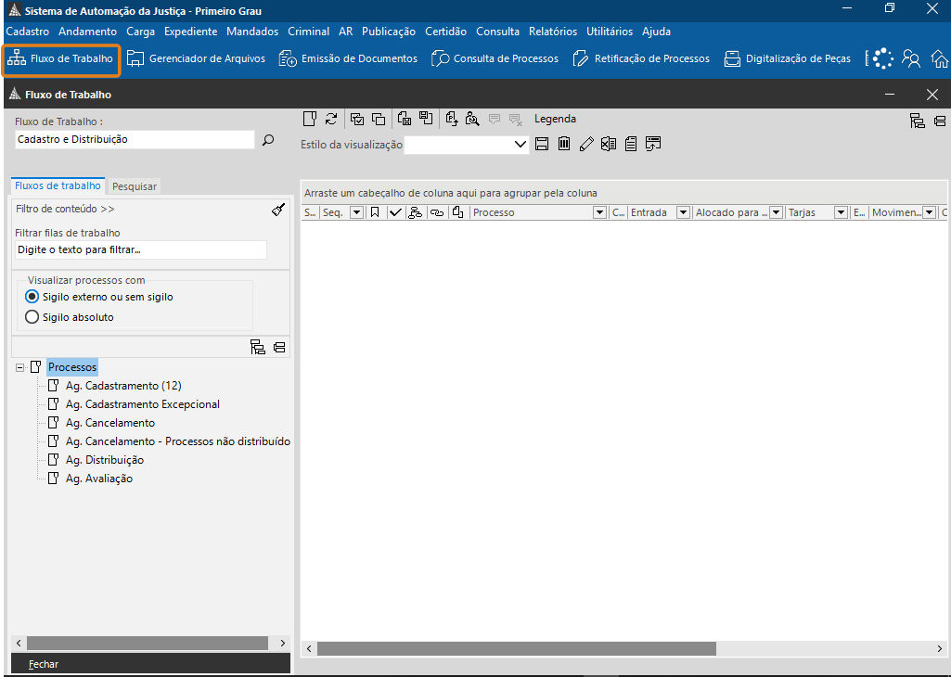Select the Fluxos de trabalho tab
Image resolution: width=951 pixels, height=677 pixels.
click(58, 185)
